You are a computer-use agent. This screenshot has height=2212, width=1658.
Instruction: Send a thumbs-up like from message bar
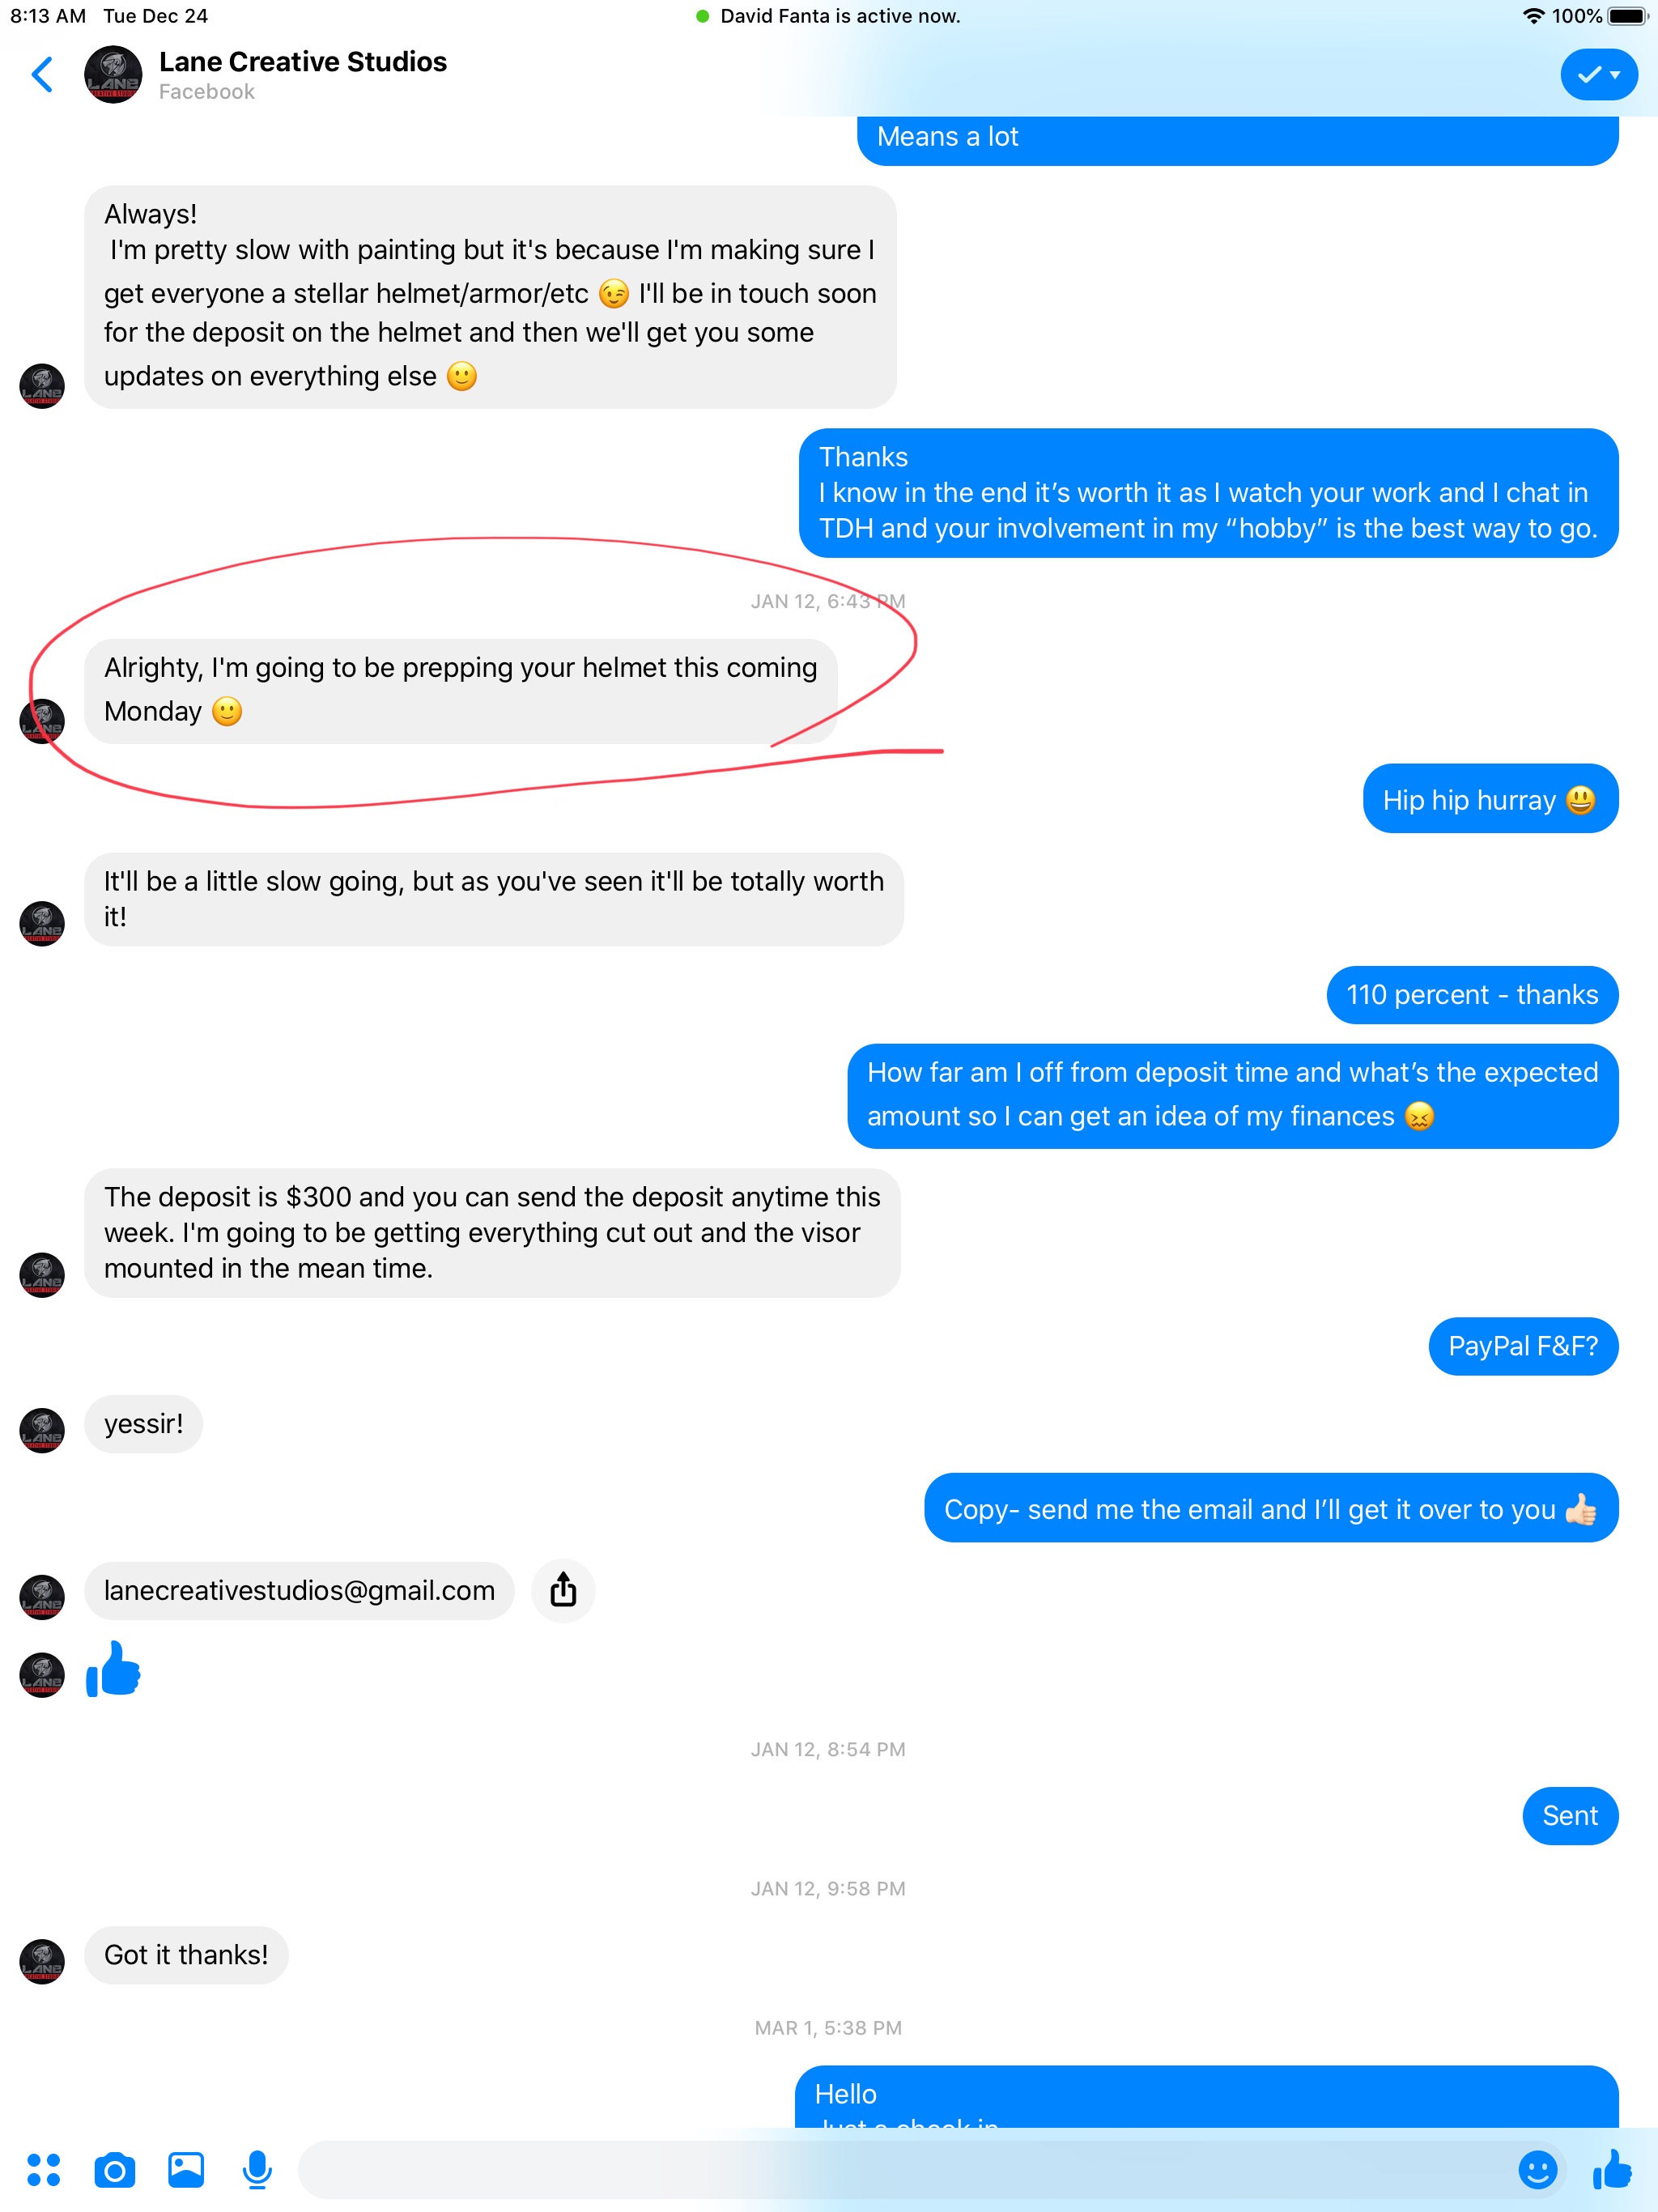tap(1612, 2170)
